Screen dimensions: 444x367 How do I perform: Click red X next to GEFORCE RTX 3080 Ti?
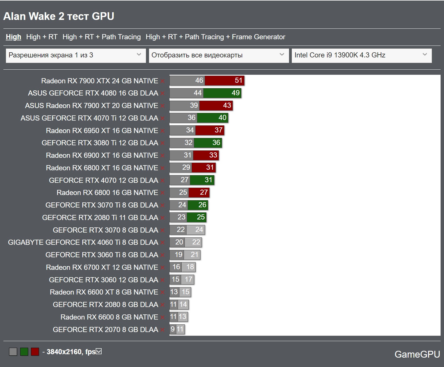163,143
